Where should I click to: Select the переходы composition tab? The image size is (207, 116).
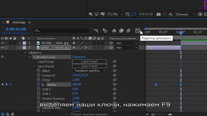tap(19, 22)
